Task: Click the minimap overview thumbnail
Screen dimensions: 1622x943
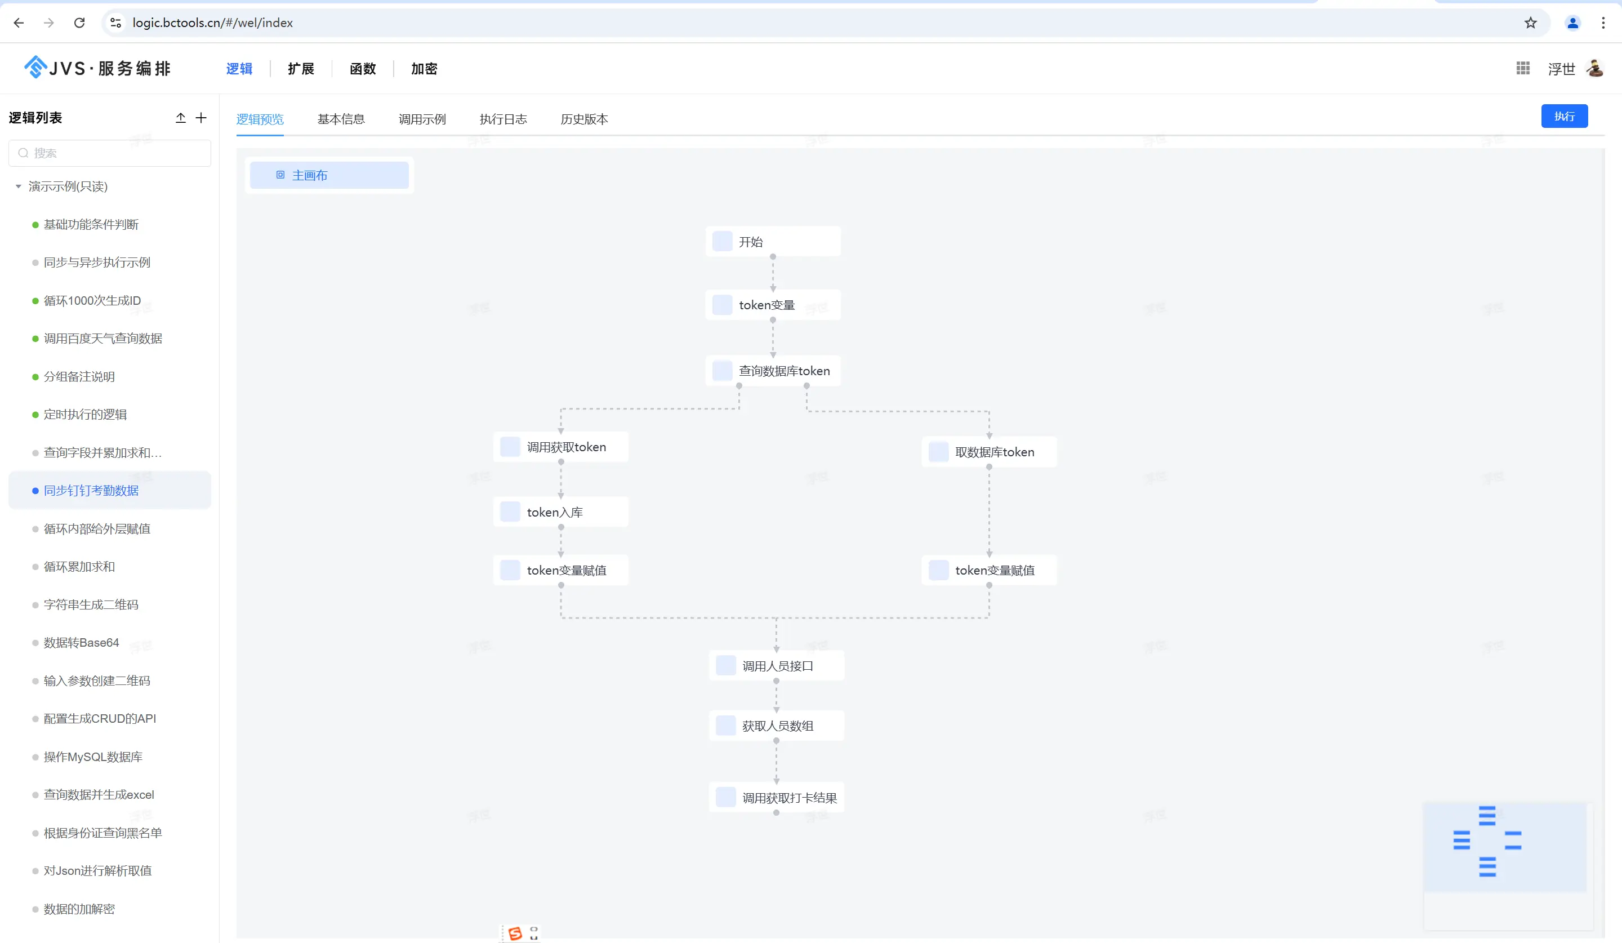Action: click(1505, 847)
